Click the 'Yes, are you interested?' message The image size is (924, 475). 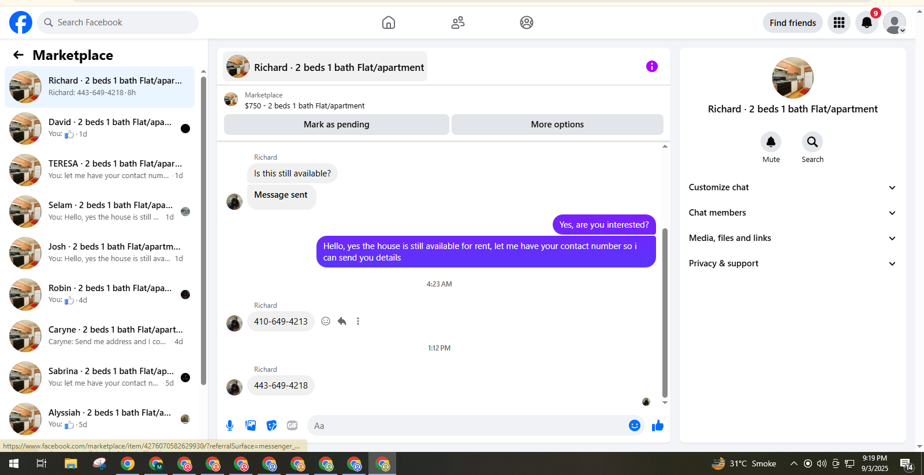pos(604,225)
